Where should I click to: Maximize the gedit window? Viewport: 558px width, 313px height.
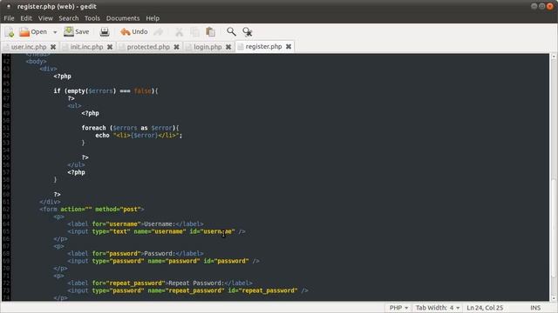coord(541,6)
